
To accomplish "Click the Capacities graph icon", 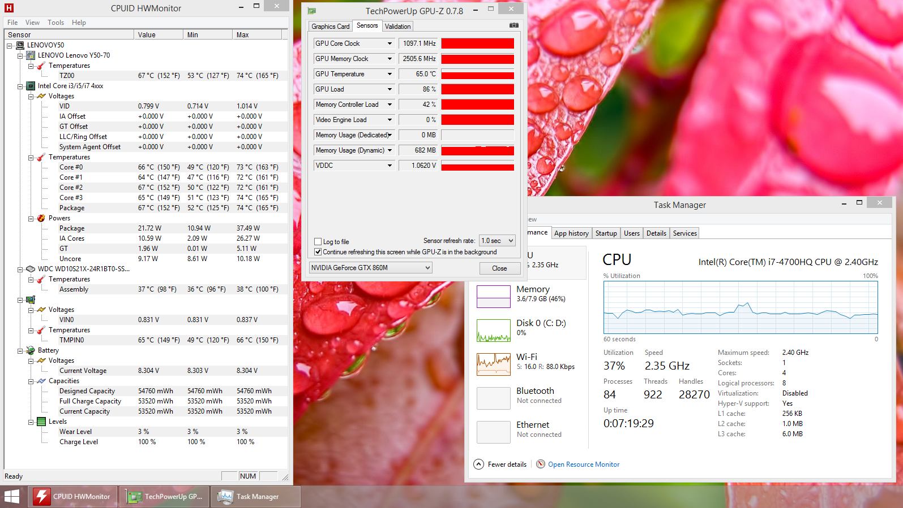I will (x=41, y=381).
